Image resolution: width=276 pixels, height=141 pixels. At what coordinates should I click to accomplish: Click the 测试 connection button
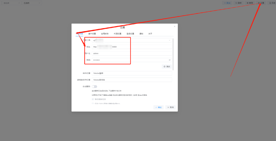167,67
